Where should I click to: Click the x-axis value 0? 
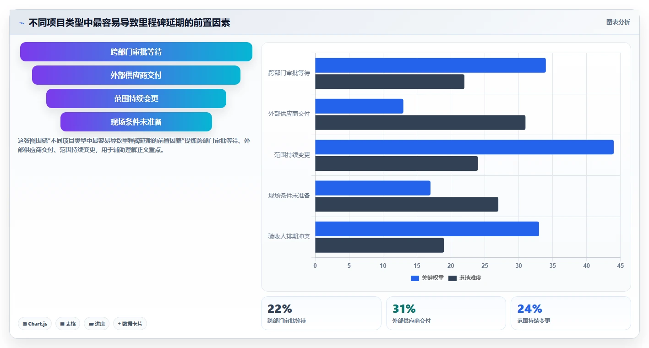tap(315, 266)
